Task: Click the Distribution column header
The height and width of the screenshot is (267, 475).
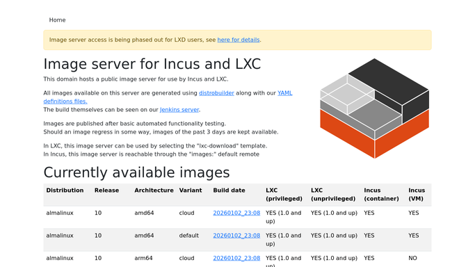Action: 65,191
